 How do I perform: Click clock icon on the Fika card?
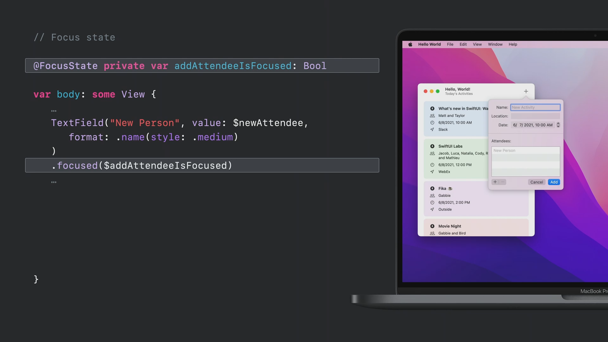tap(432, 203)
